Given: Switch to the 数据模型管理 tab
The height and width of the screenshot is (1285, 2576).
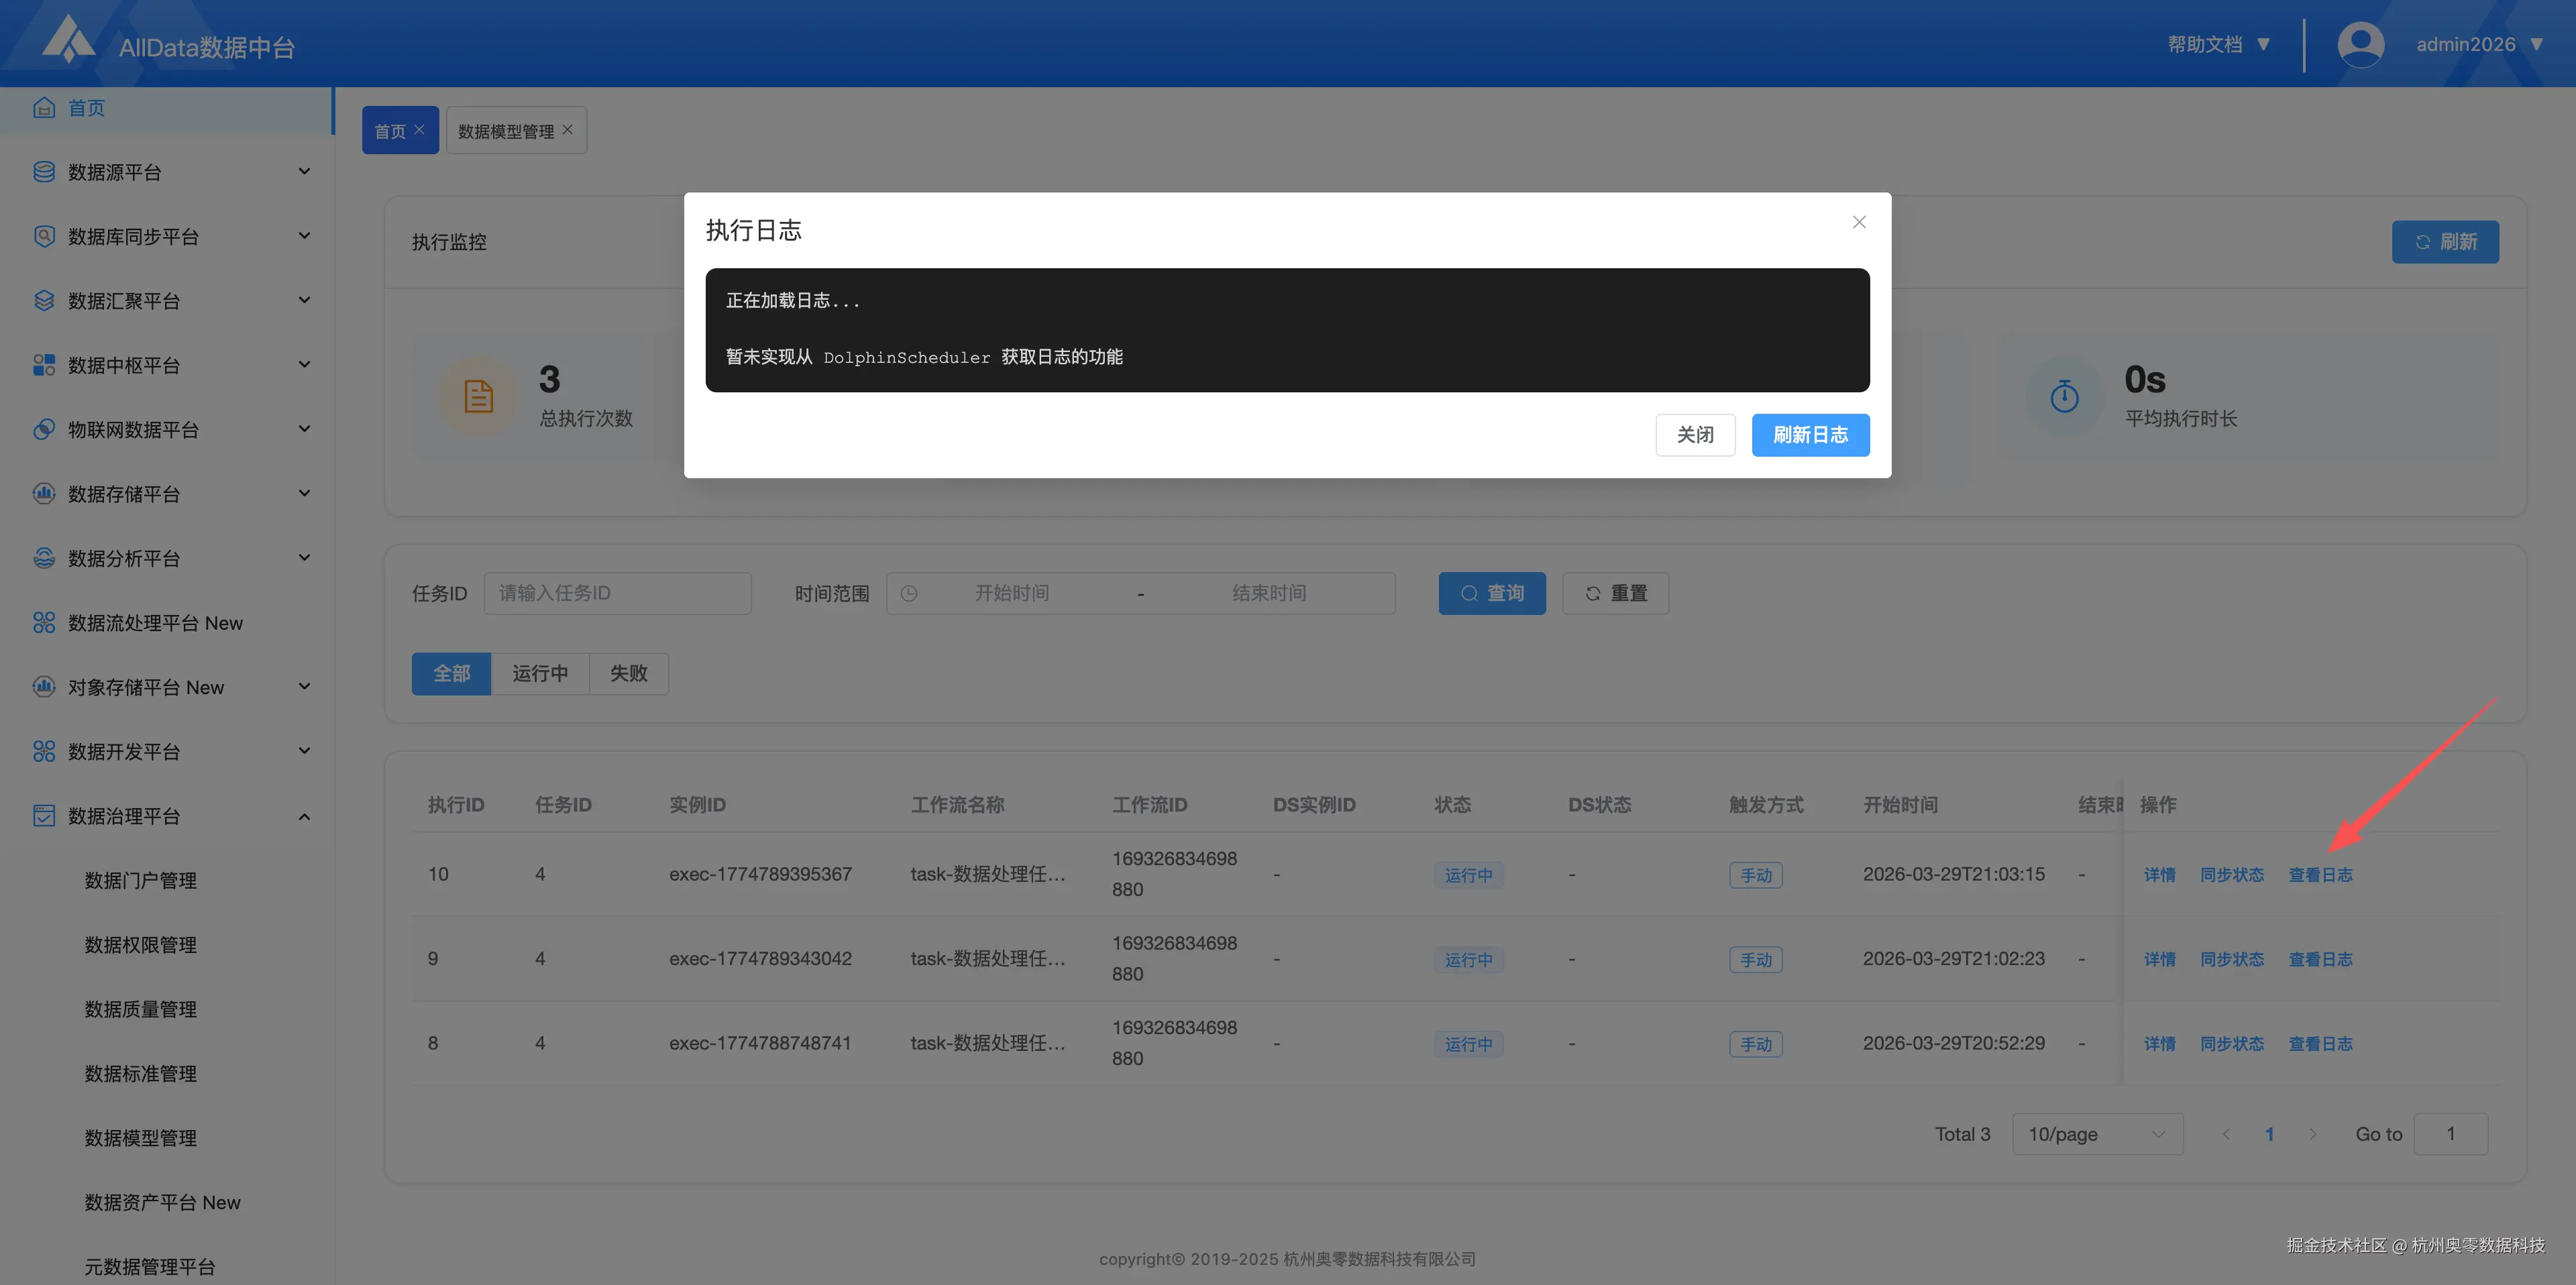Looking at the screenshot, I should click(x=506, y=131).
